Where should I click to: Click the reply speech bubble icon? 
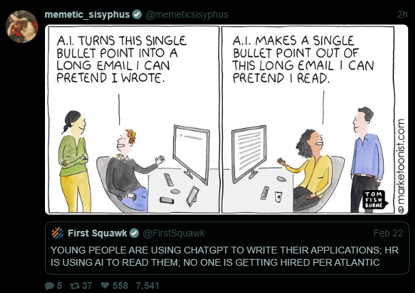tap(50, 286)
